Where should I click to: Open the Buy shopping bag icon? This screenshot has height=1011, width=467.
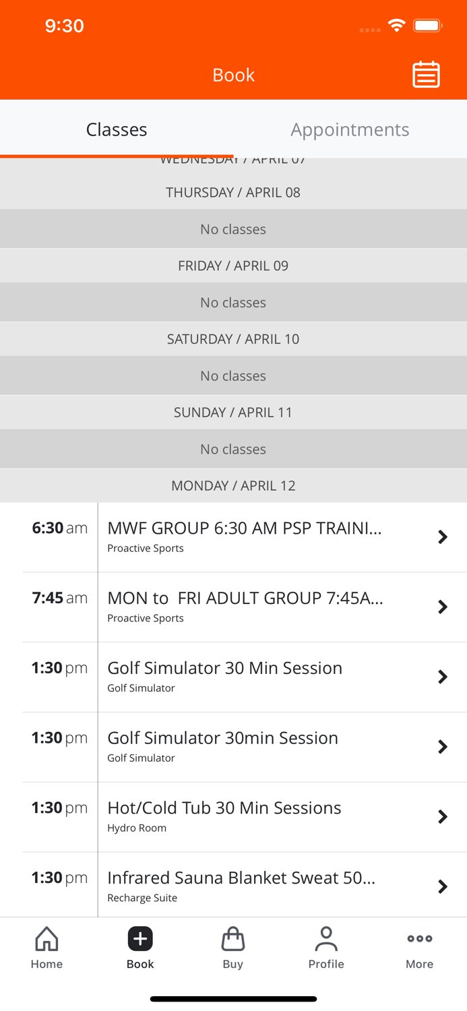pos(233,939)
